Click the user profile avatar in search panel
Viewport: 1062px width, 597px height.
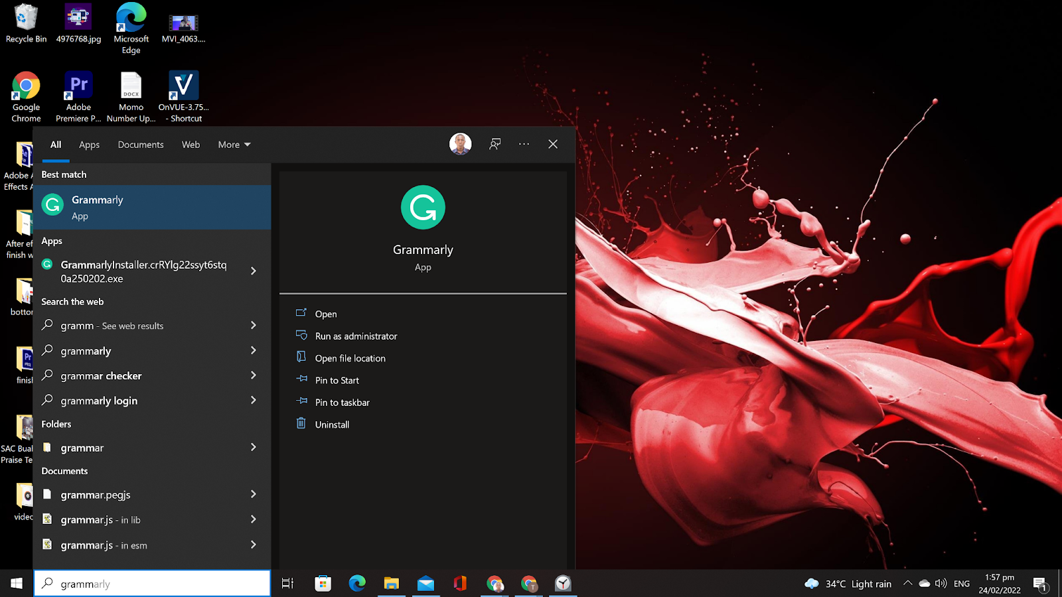(460, 144)
